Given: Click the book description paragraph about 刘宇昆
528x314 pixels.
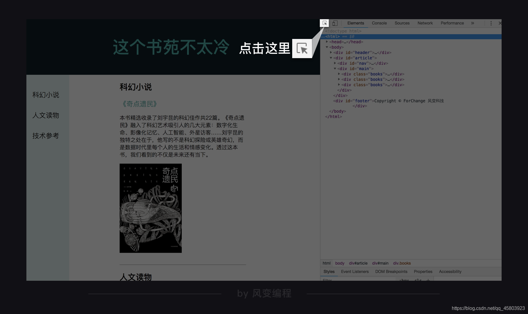Looking at the screenshot, I should (182, 136).
